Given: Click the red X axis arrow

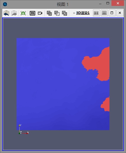Looking at the screenshot, I should pyautogui.click(x=25, y=133).
